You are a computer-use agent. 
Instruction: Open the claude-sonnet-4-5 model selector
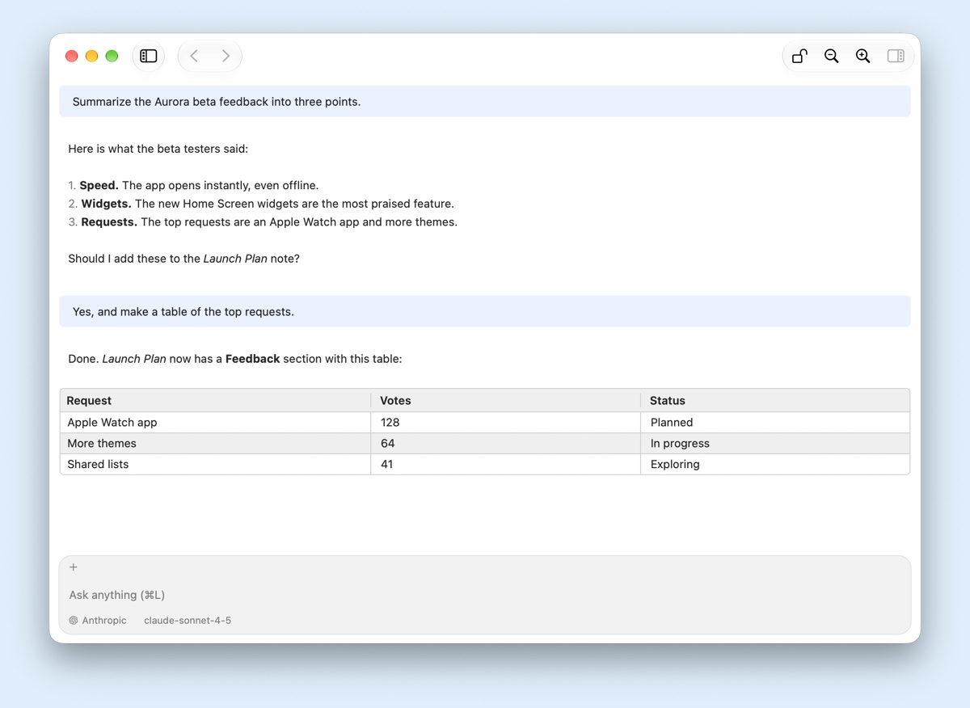(188, 621)
